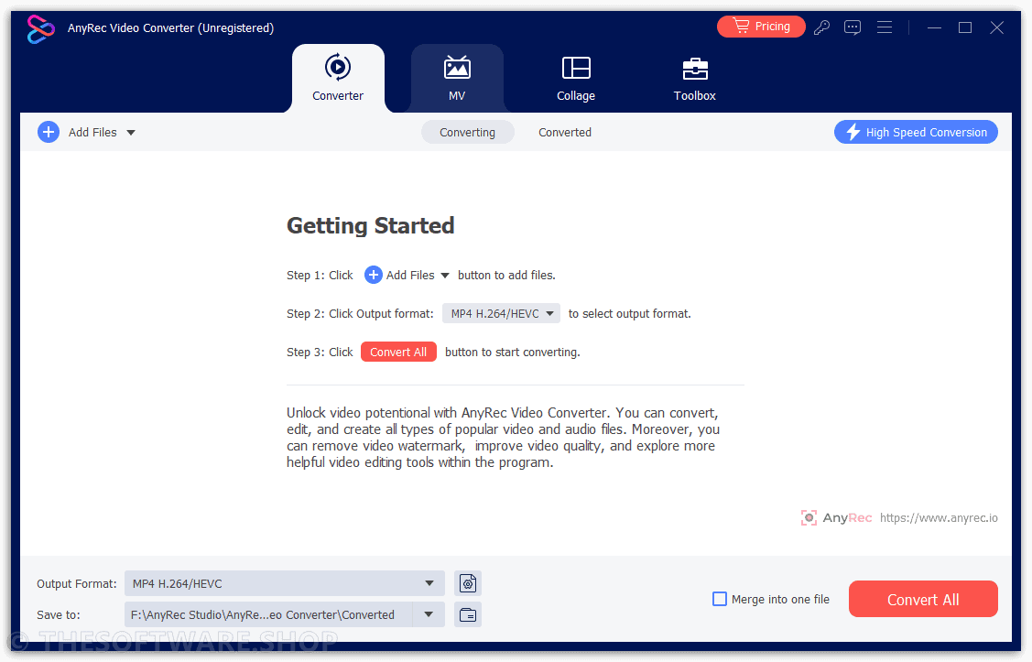
Task: Click the large Convert All button
Action: pyautogui.click(x=923, y=599)
